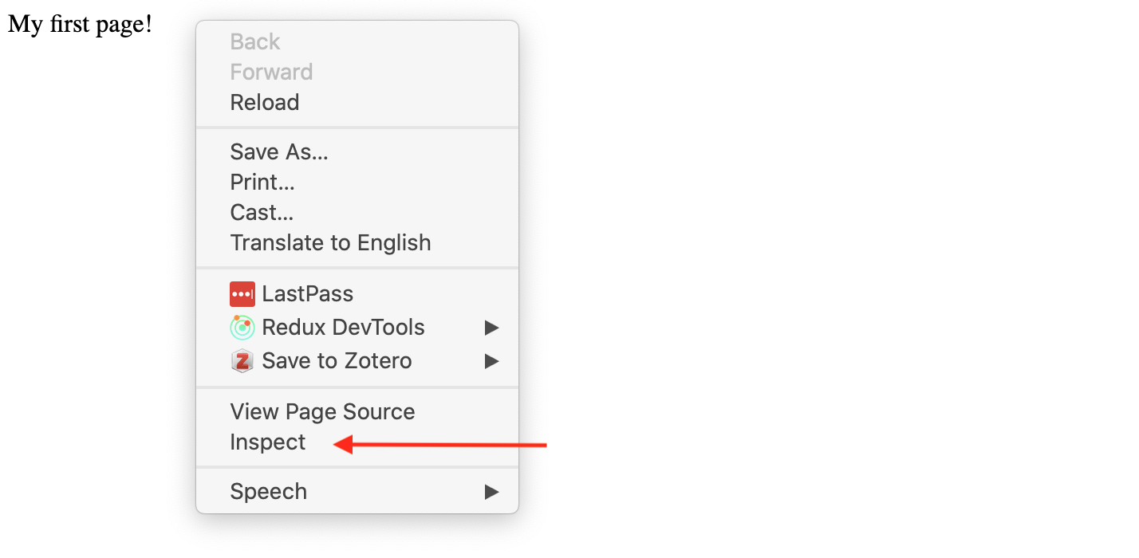Choose Print... from the menu

(262, 183)
